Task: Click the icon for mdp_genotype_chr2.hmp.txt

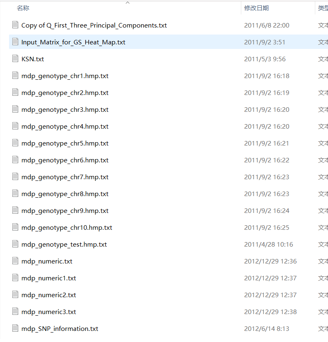Action: 15,92
